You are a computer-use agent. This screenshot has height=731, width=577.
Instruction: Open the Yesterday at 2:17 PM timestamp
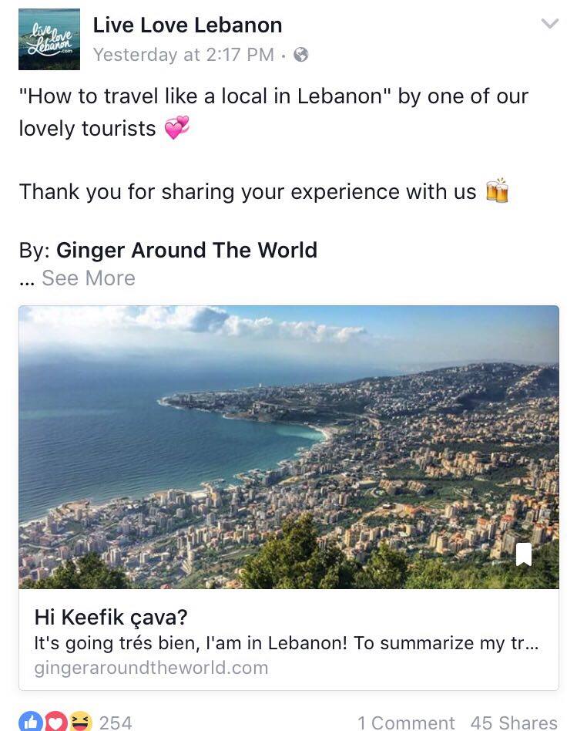183,55
